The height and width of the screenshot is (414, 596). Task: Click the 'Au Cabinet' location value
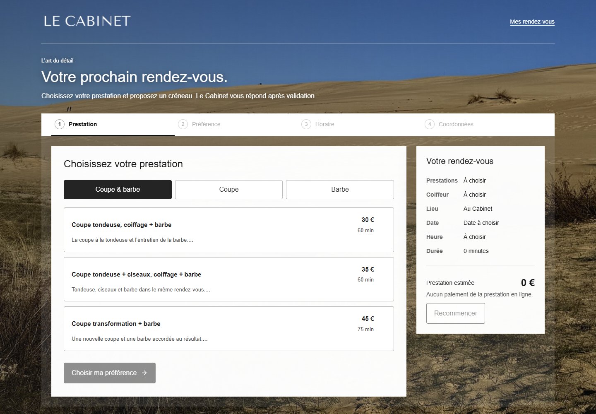(x=478, y=209)
